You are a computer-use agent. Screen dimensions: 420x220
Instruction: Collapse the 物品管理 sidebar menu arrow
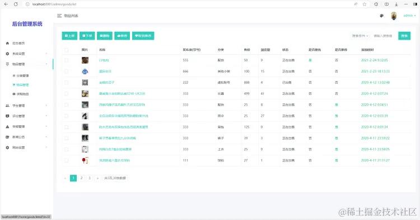(46, 64)
